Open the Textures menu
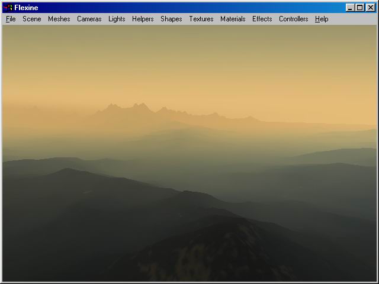This screenshot has height=284, width=379. 201,19
